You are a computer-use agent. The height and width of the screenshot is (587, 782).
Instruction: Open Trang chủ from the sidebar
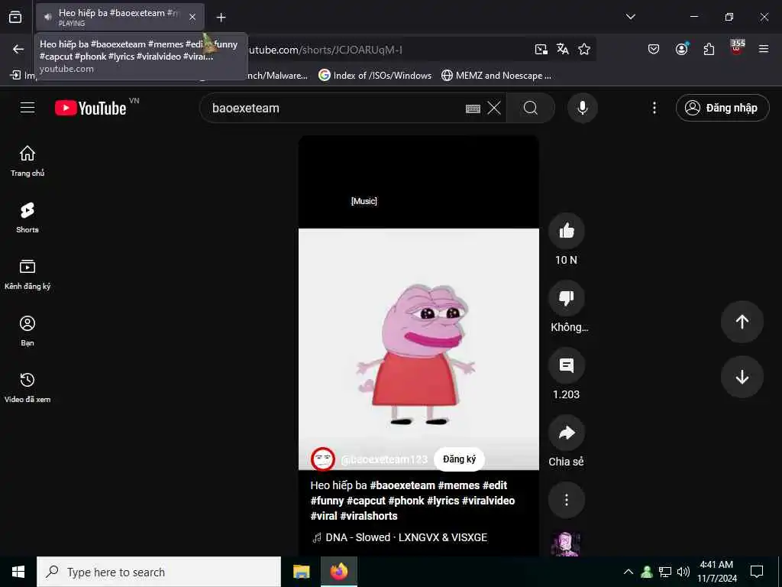click(x=27, y=161)
